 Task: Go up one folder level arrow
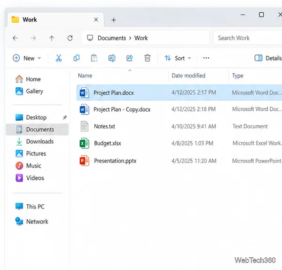(x=52, y=38)
